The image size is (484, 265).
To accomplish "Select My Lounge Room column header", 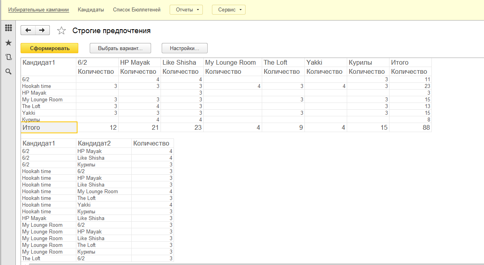I will tap(233, 62).
